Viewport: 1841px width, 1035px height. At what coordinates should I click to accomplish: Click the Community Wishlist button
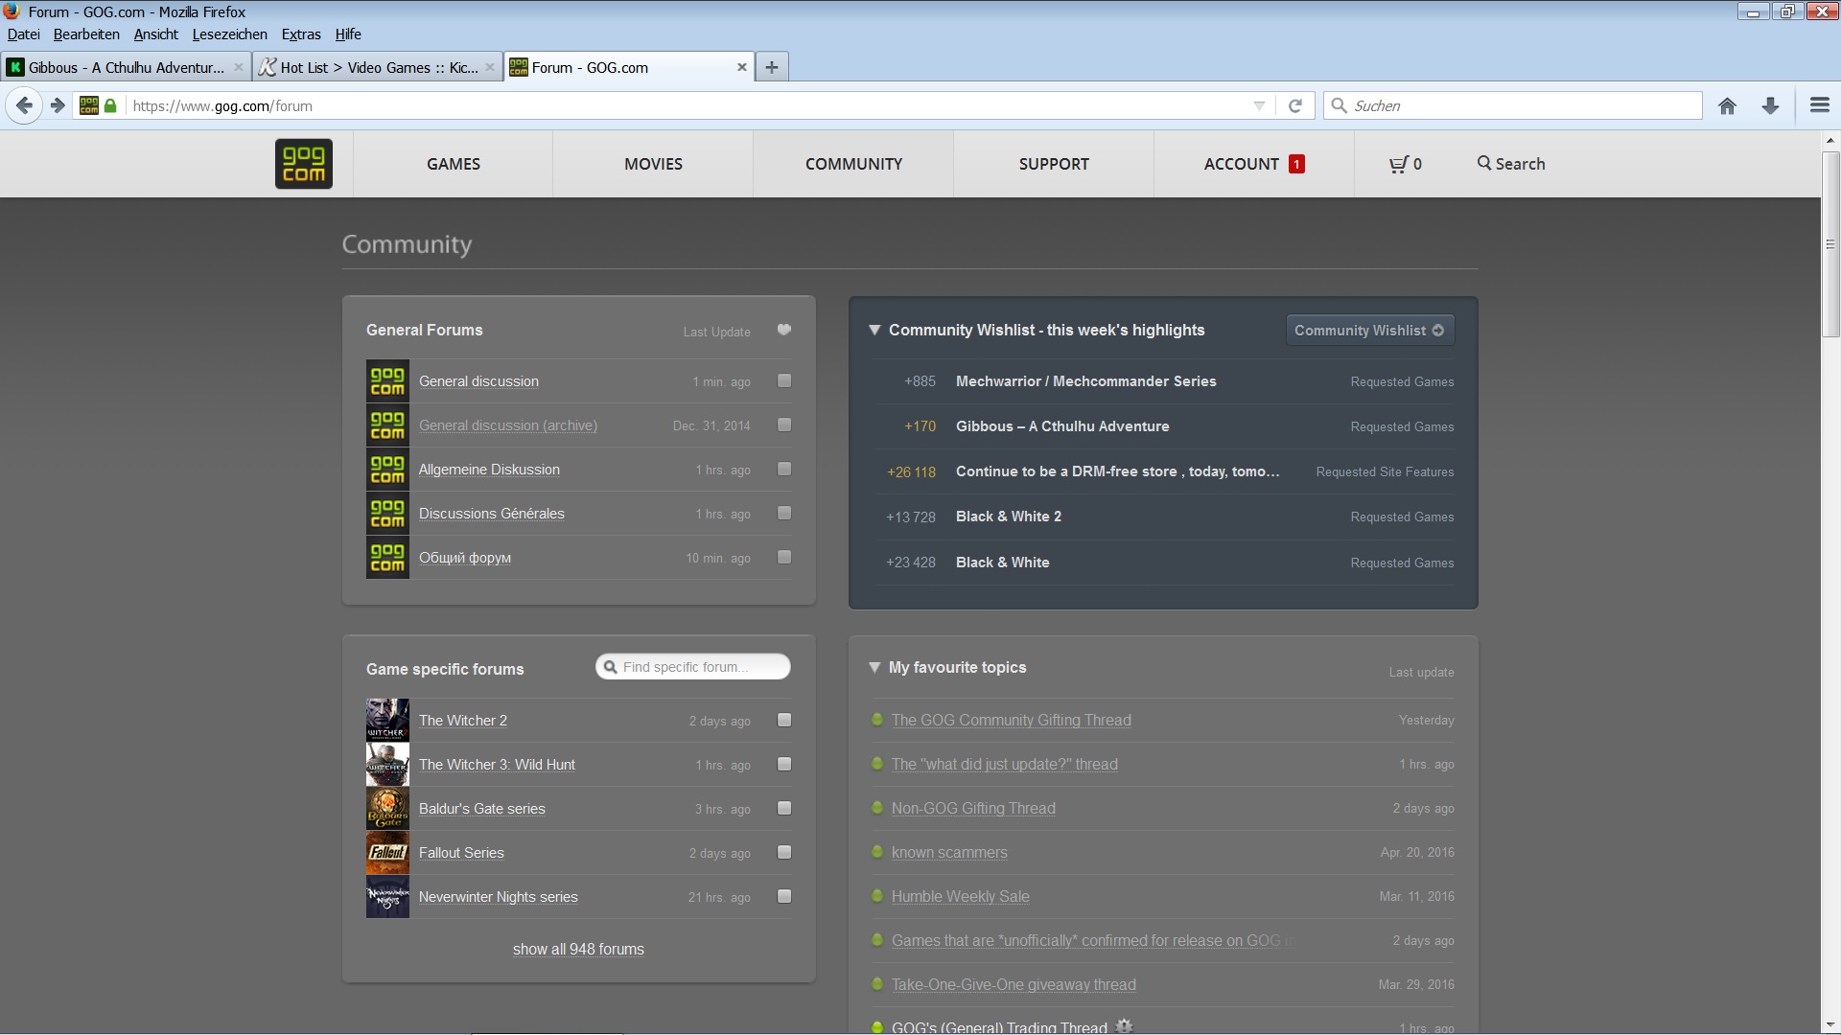pyautogui.click(x=1369, y=330)
